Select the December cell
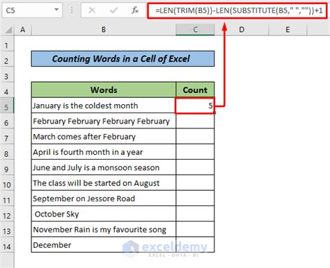This screenshot has height=268, width=330. click(x=104, y=245)
